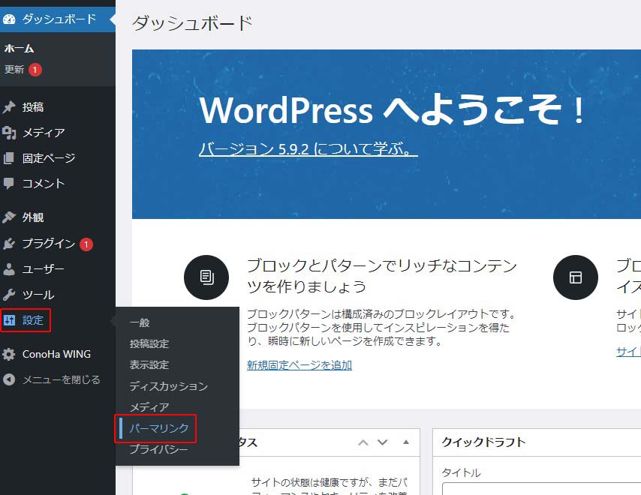Click the 新規固定ページを追加 link
641x495 pixels.
point(299,364)
